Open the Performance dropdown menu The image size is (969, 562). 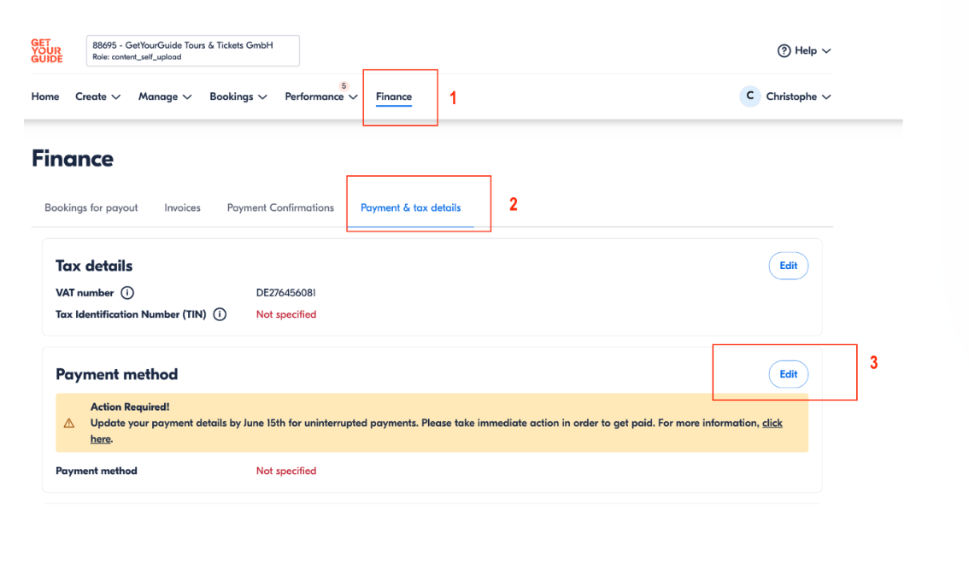click(320, 97)
